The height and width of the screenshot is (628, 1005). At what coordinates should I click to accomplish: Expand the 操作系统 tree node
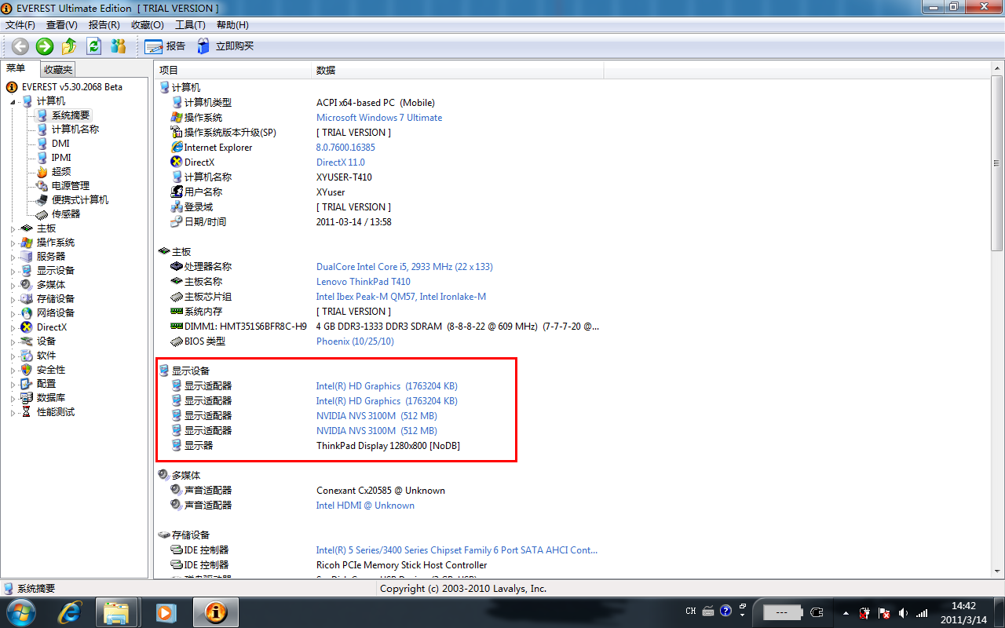[x=13, y=243]
